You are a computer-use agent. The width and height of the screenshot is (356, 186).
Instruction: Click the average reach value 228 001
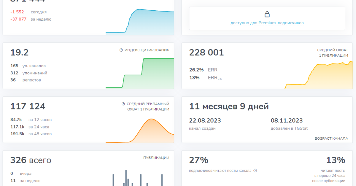pos(206,53)
